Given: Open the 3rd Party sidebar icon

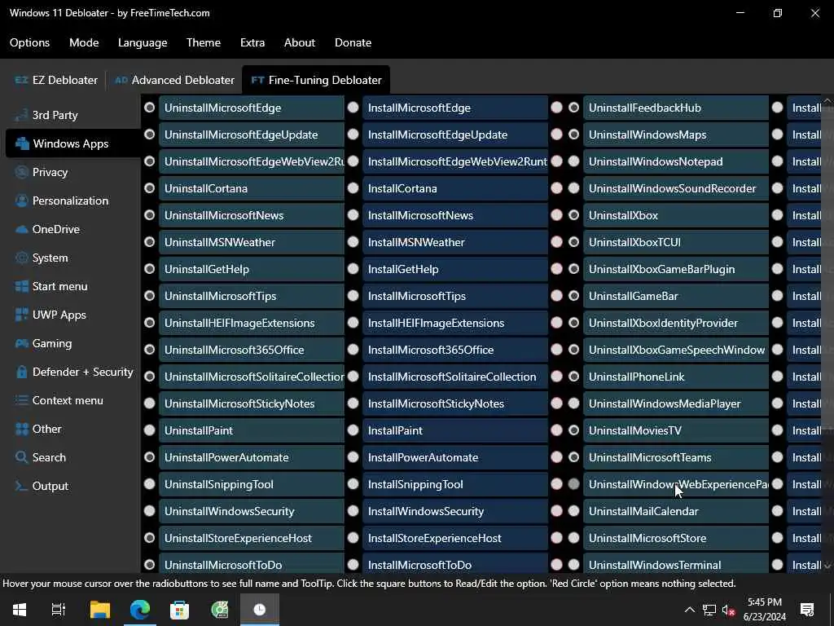Looking at the screenshot, I should pos(21,115).
